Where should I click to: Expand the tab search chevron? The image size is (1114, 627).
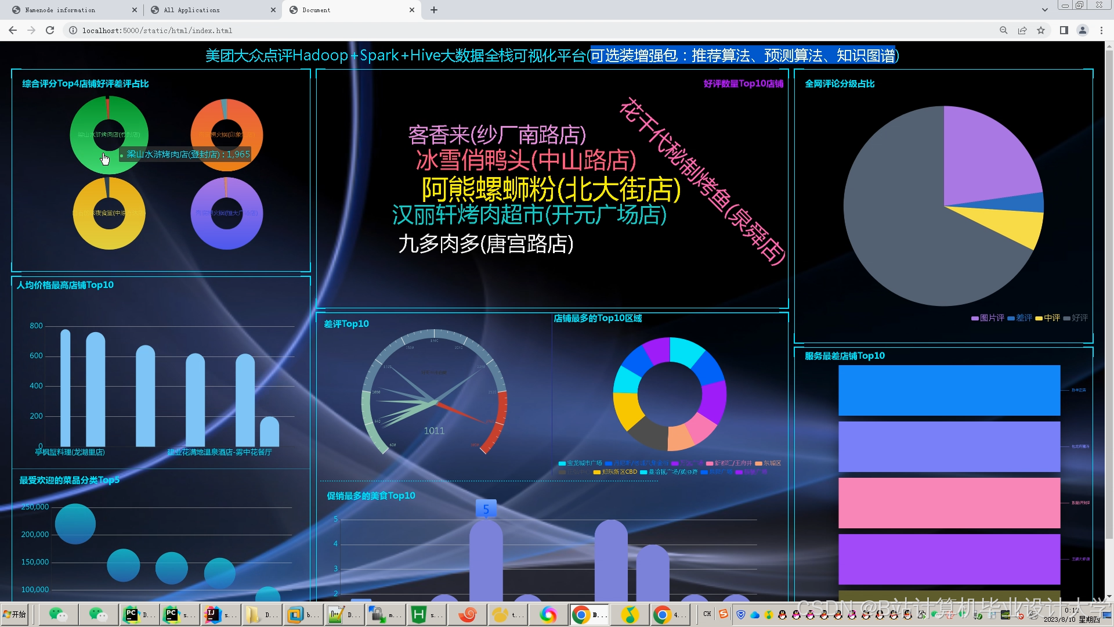pos(1044,10)
